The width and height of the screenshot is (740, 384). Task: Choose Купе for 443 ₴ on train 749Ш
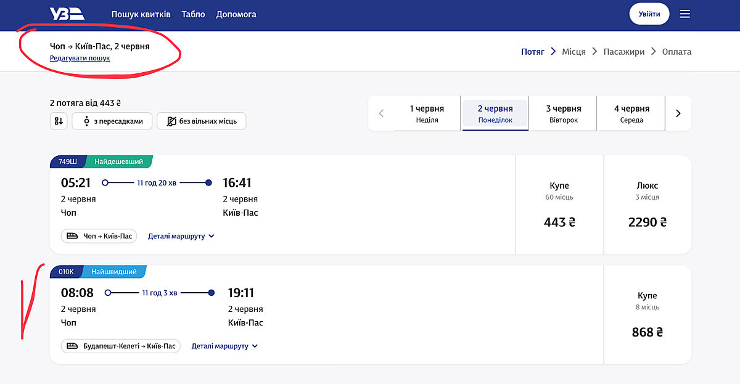click(x=559, y=205)
